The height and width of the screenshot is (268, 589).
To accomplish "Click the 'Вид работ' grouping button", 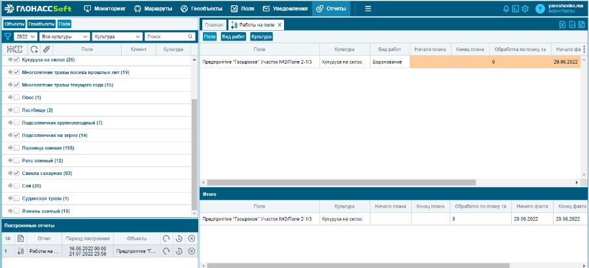I will pos(234,37).
